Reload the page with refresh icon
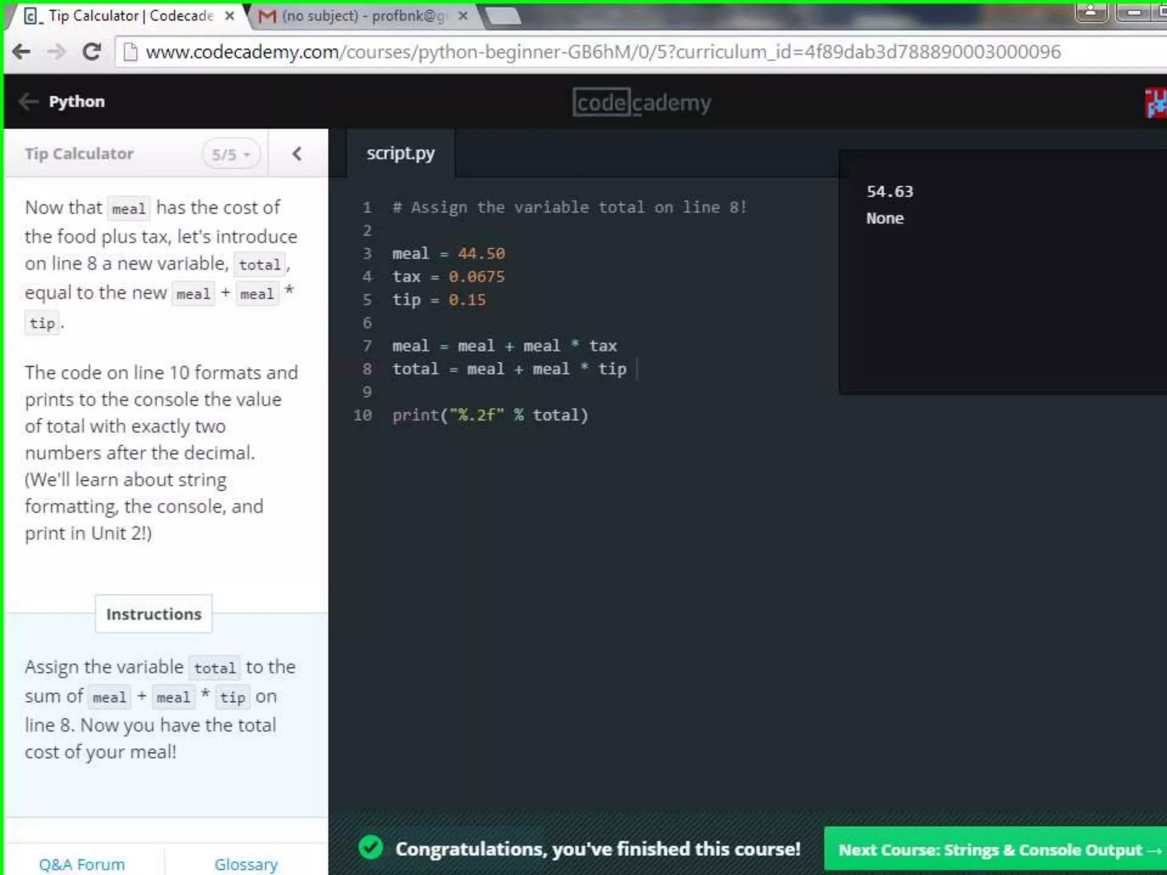Screen dimensions: 1167x875 (92, 52)
